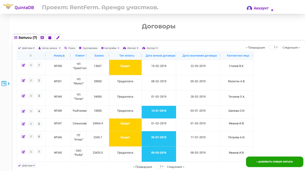
Task: Check the box for row 3
Action: click(x=31, y=96)
